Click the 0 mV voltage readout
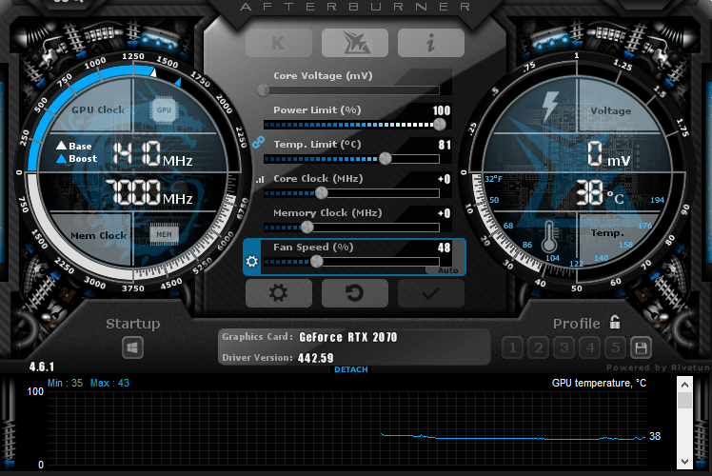Screen dimensions: 712x476 click(608, 153)
